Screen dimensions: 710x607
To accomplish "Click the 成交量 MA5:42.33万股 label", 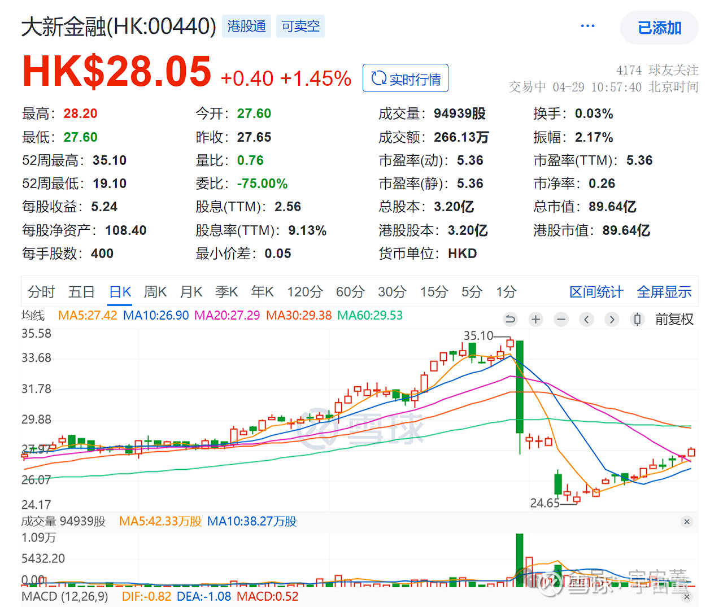I will 160,521.
